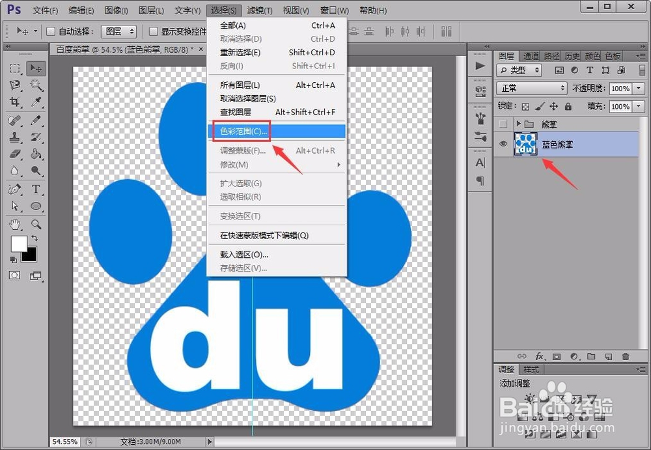Image resolution: width=651 pixels, height=450 pixels.
Task: Select the Ellipse shape tool
Action: [x=36, y=206]
